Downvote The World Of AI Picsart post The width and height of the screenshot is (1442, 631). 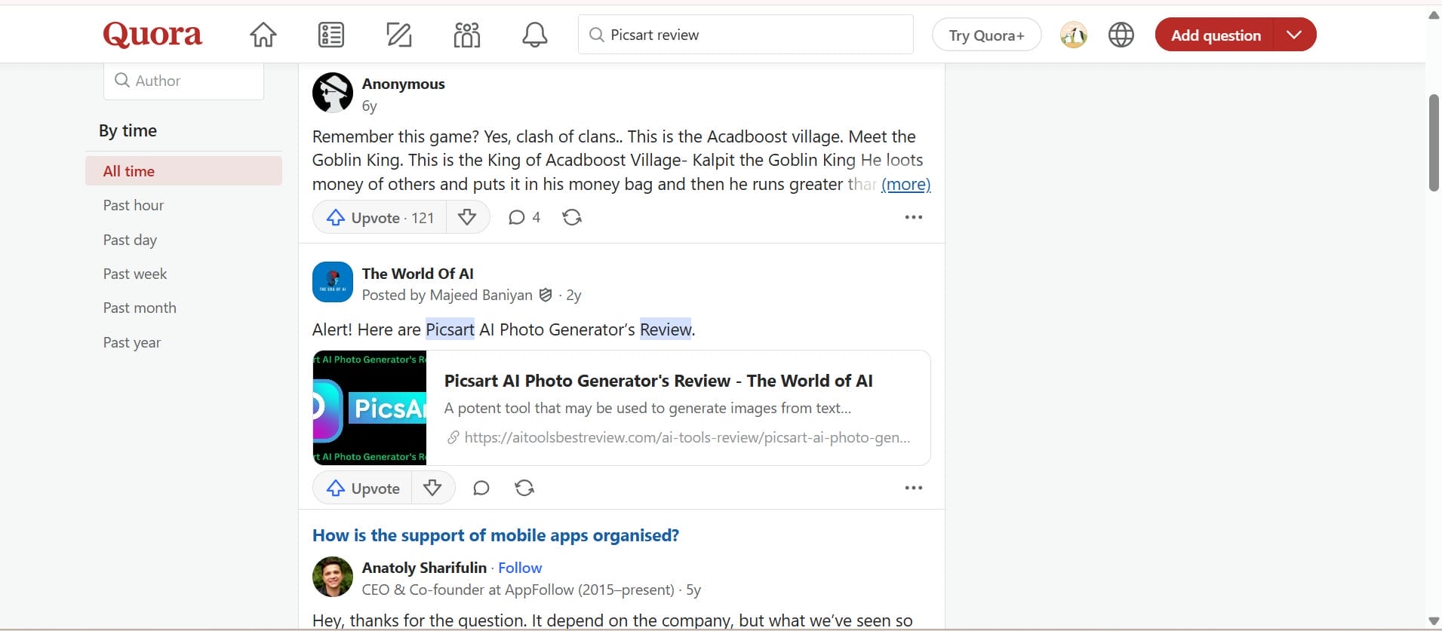432,488
